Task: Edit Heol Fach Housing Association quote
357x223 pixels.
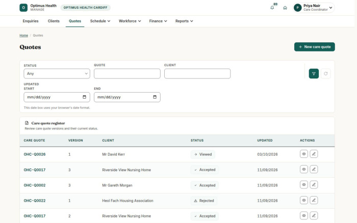Action: (314, 200)
